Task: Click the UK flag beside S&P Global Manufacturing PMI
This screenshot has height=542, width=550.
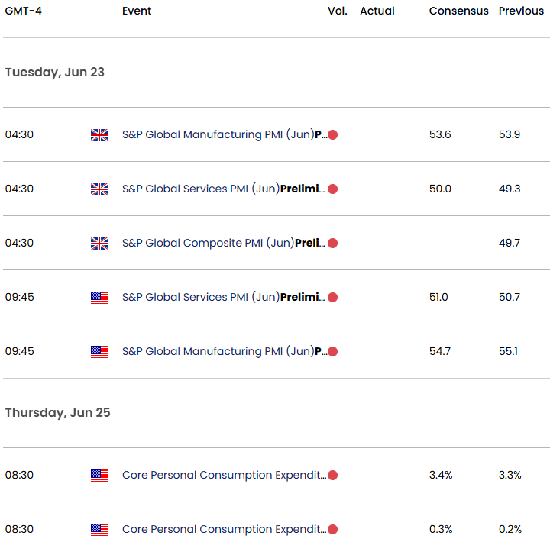Action: point(99,135)
